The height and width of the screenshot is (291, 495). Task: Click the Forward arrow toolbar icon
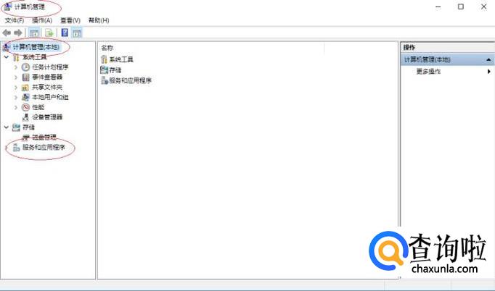click(x=18, y=33)
